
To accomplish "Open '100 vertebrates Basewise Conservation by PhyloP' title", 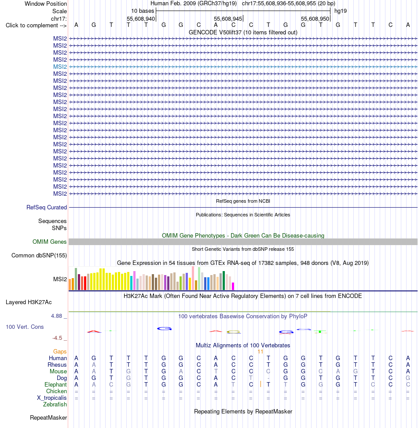I will 243,316.
